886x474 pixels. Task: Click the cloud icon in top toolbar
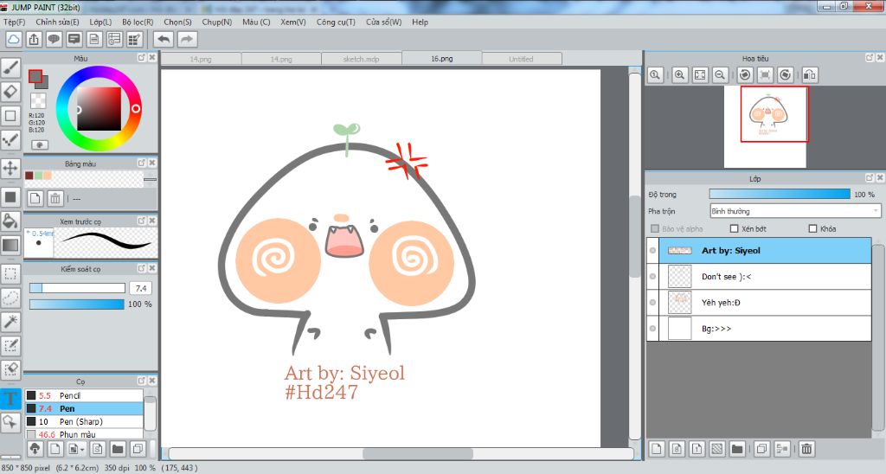tap(14, 39)
